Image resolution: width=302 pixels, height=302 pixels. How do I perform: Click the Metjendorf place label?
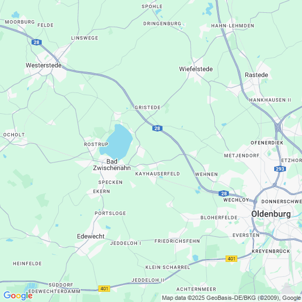[x=242, y=156]
